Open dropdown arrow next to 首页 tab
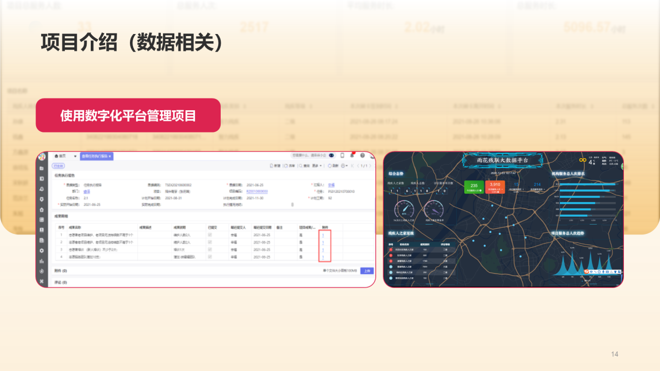This screenshot has width=660, height=371. [75, 156]
